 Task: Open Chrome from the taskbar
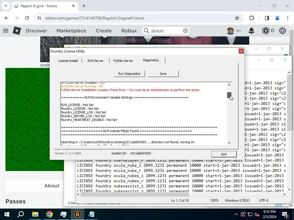pos(49,214)
